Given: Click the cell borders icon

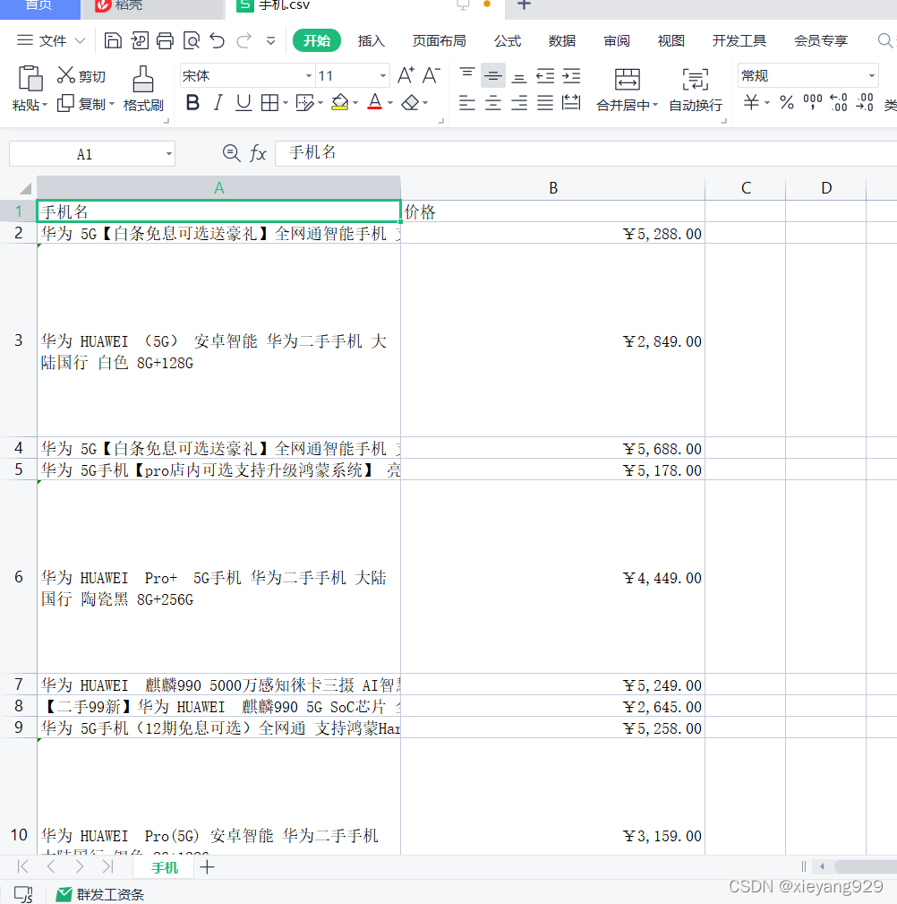Looking at the screenshot, I should point(269,103).
